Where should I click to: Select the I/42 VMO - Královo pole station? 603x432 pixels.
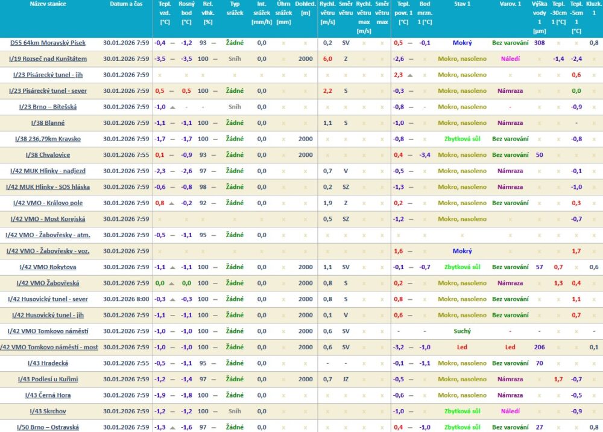tap(48, 203)
